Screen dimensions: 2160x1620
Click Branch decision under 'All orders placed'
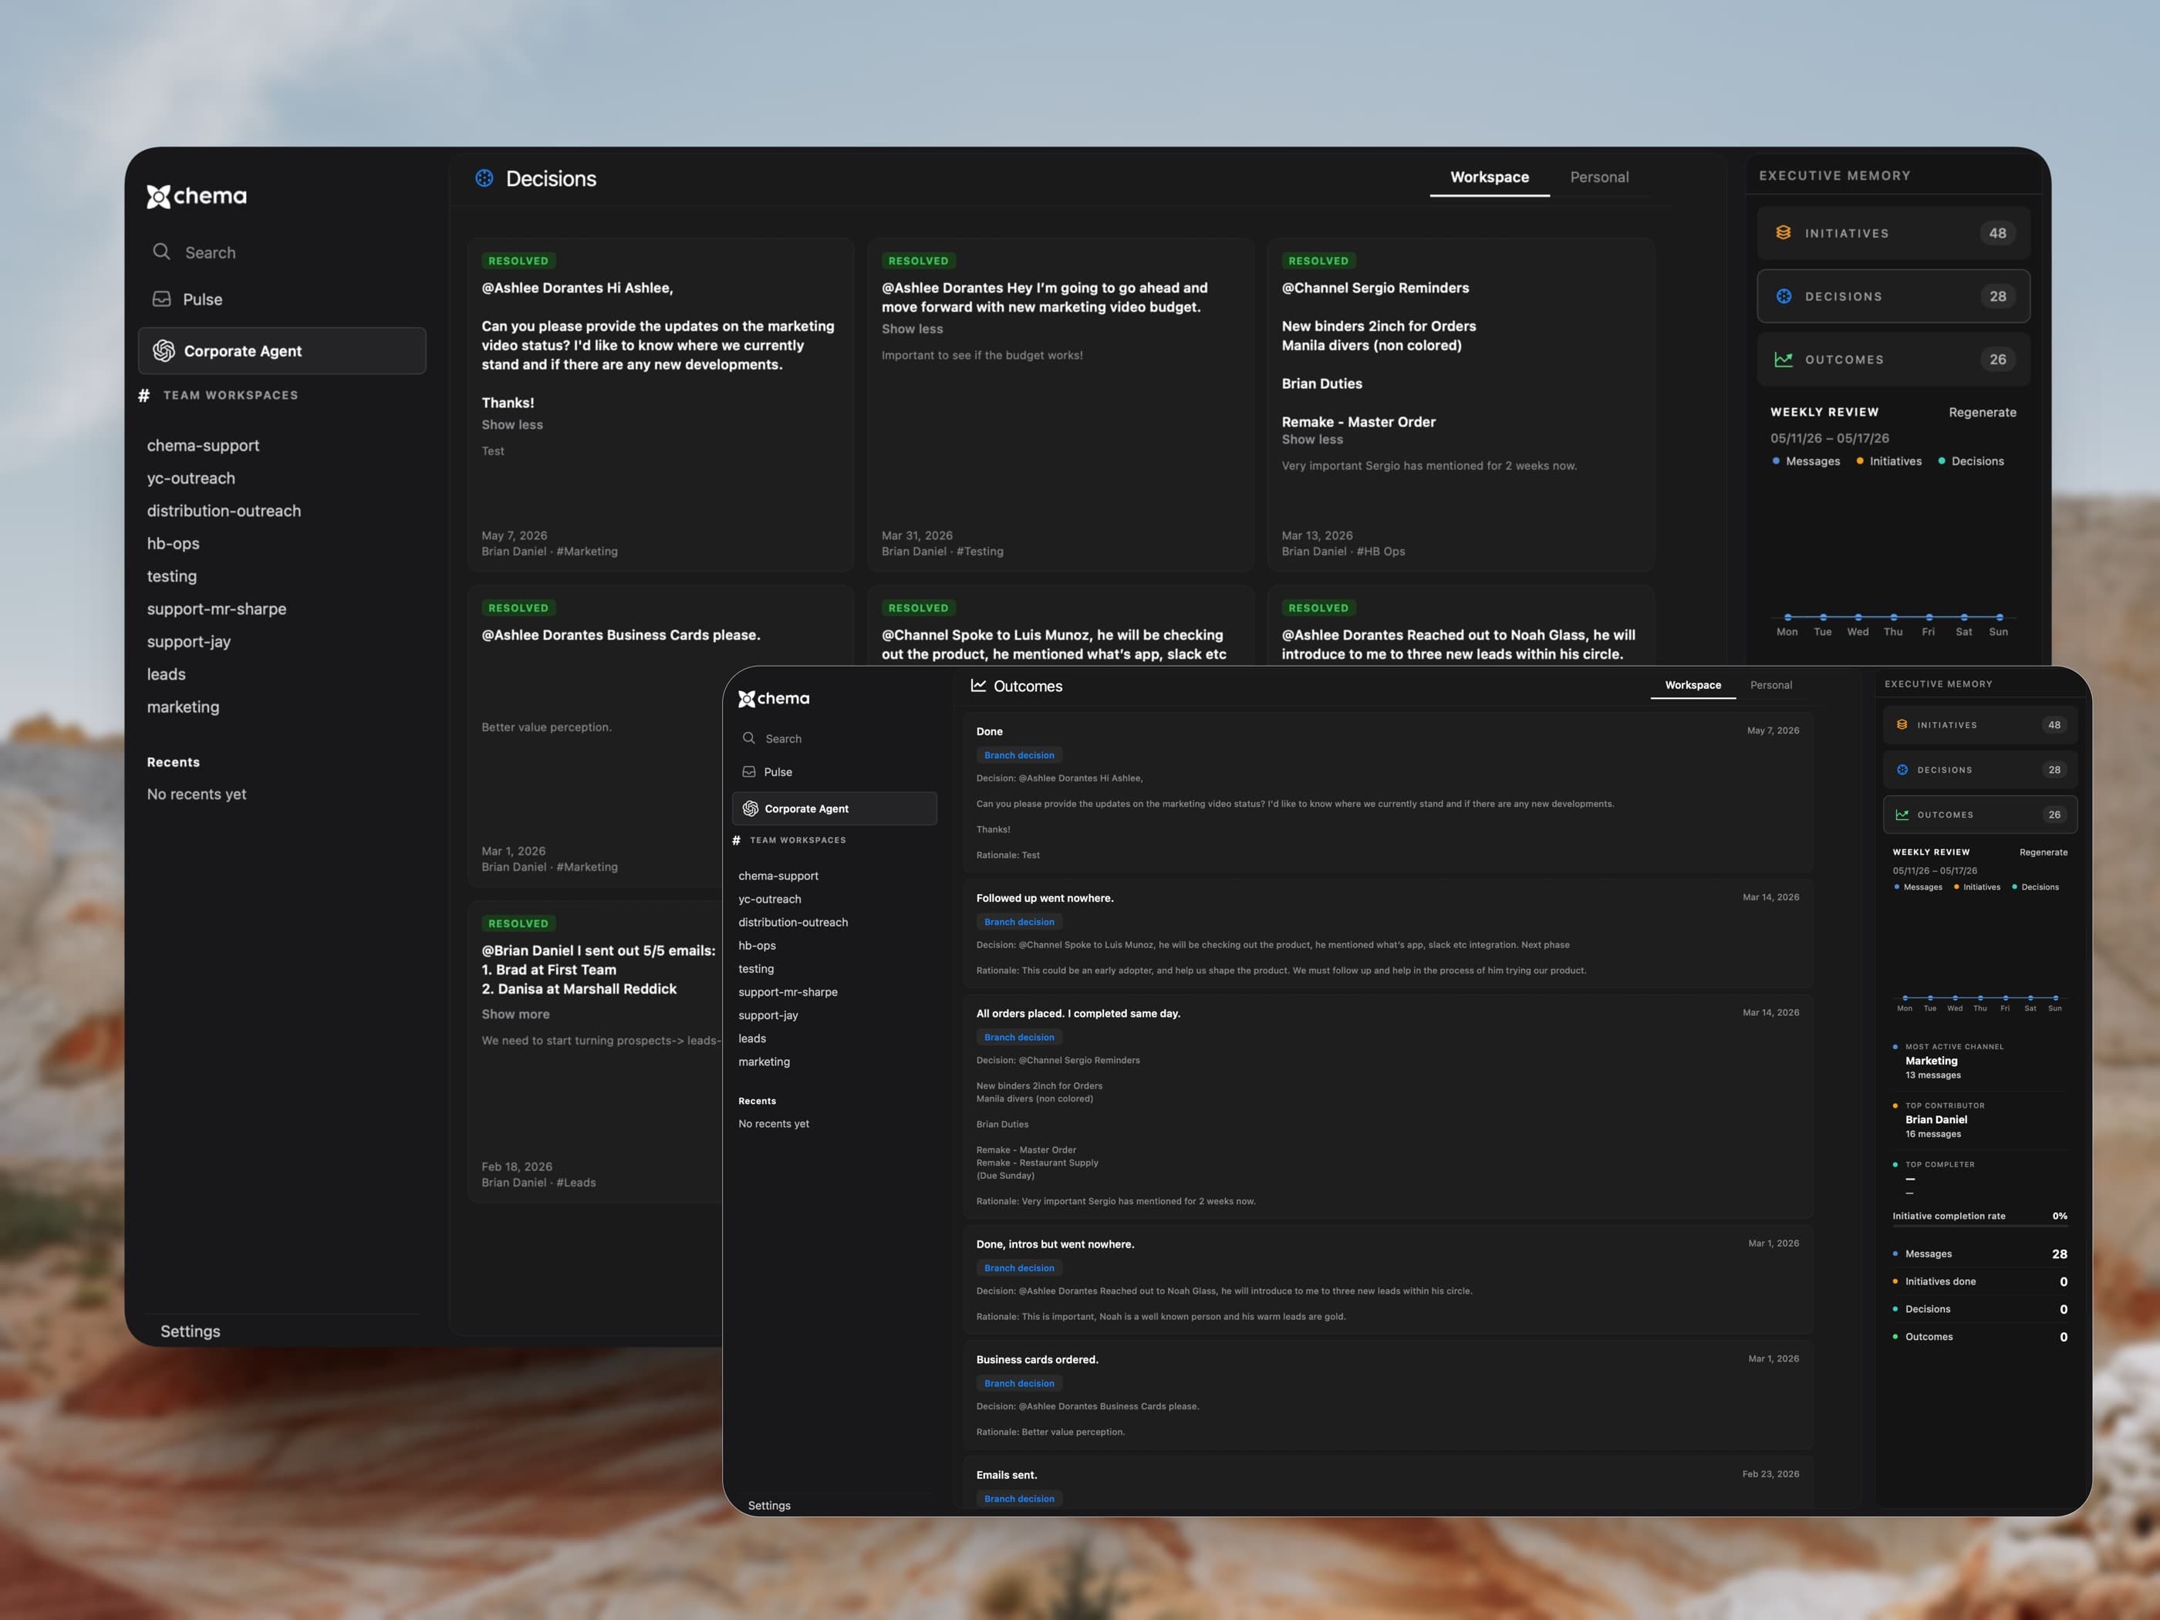pyautogui.click(x=1020, y=1037)
